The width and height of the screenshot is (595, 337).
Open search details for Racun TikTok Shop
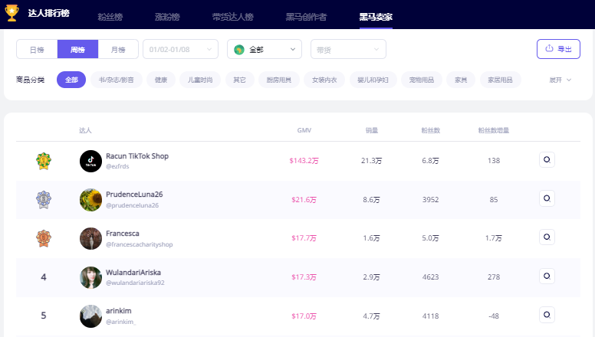(x=547, y=159)
